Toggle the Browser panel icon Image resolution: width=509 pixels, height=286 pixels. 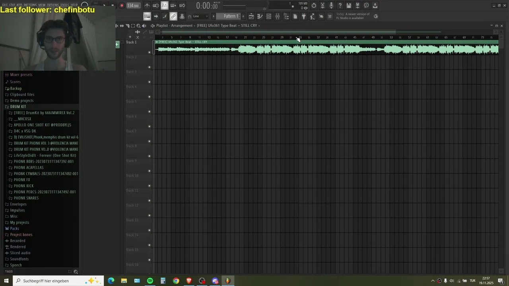click(x=286, y=16)
